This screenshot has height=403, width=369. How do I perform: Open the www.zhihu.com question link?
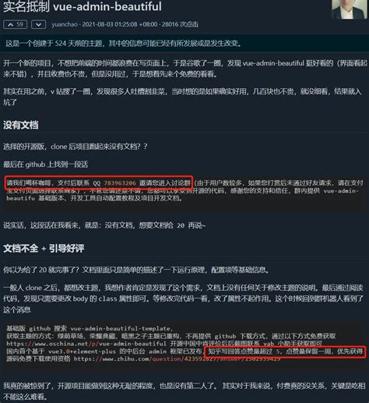click(x=177, y=359)
